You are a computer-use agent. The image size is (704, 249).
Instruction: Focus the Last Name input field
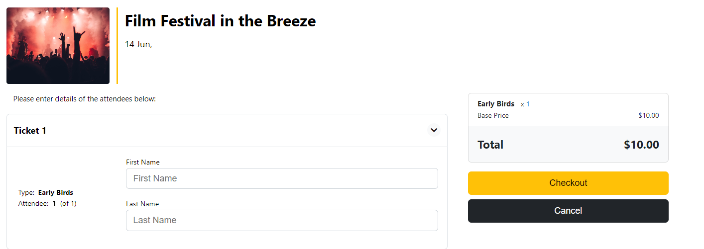[x=282, y=220]
